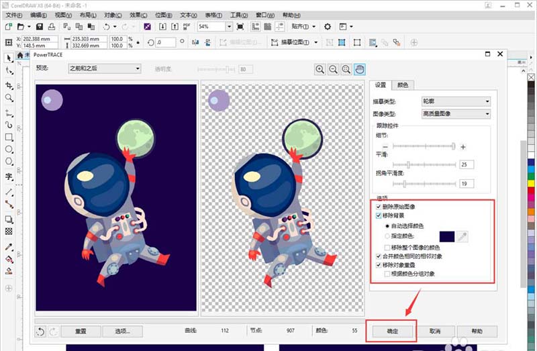This screenshot has height=351, width=537.
Task: Select the Crop tool in toolbox
Action: [x=9, y=86]
